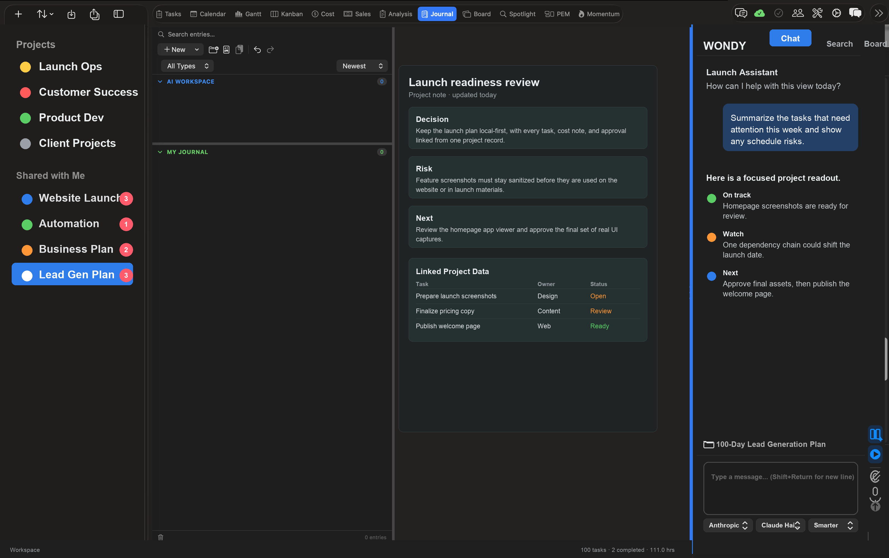Switch to the Kanban tab
This screenshot has width=889, height=558.
pyautogui.click(x=286, y=14)
